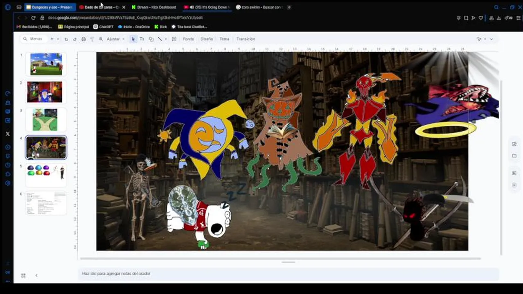Add a new slide with plus icon
Viewport: 523px width, 294px height.
[x=52, y=39]
